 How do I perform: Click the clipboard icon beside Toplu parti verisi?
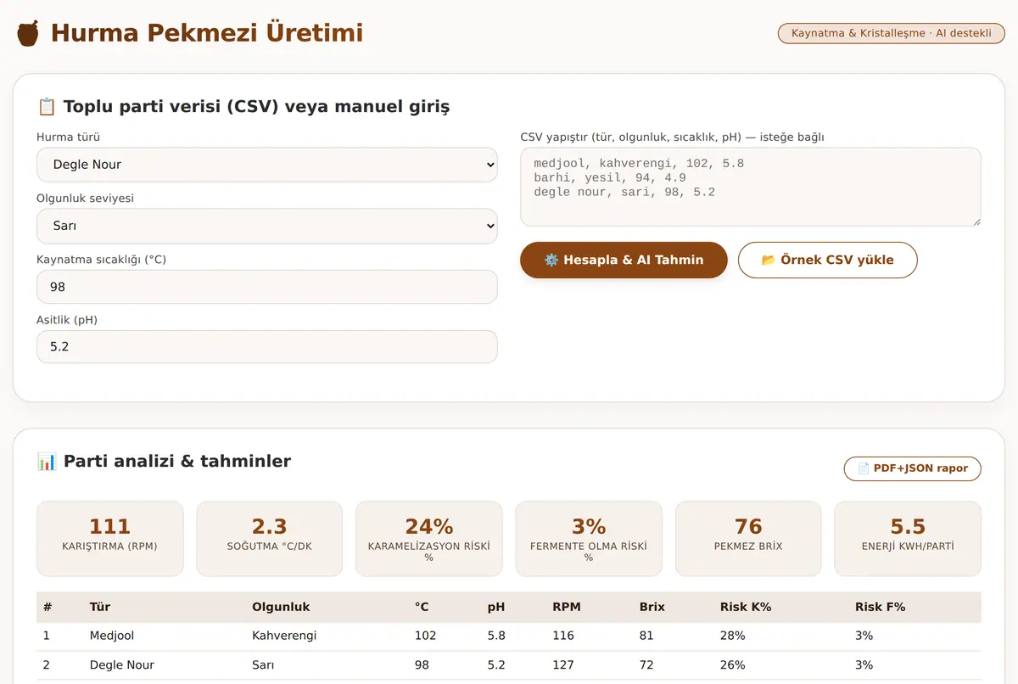47,107
